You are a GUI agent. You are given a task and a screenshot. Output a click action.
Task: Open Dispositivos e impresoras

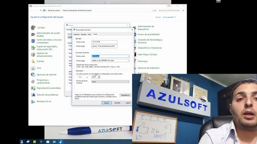click(150, 48)
